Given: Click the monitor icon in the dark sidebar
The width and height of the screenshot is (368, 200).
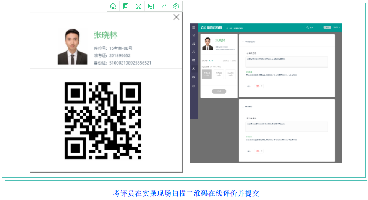Looking at the screenshot, I should [194, 77].
